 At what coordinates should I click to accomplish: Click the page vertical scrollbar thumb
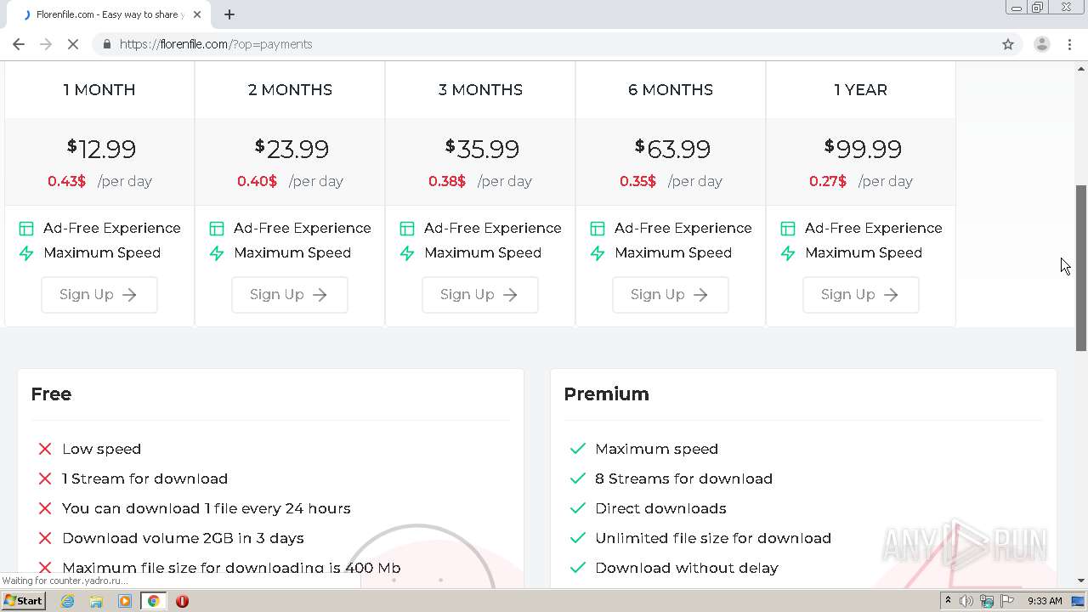tap(1081, 267)
